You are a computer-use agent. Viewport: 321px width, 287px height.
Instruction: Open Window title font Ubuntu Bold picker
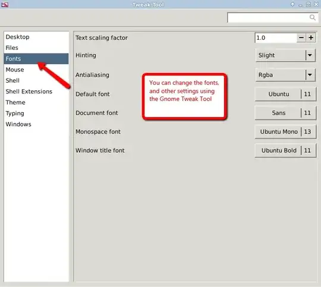[285, 150]
